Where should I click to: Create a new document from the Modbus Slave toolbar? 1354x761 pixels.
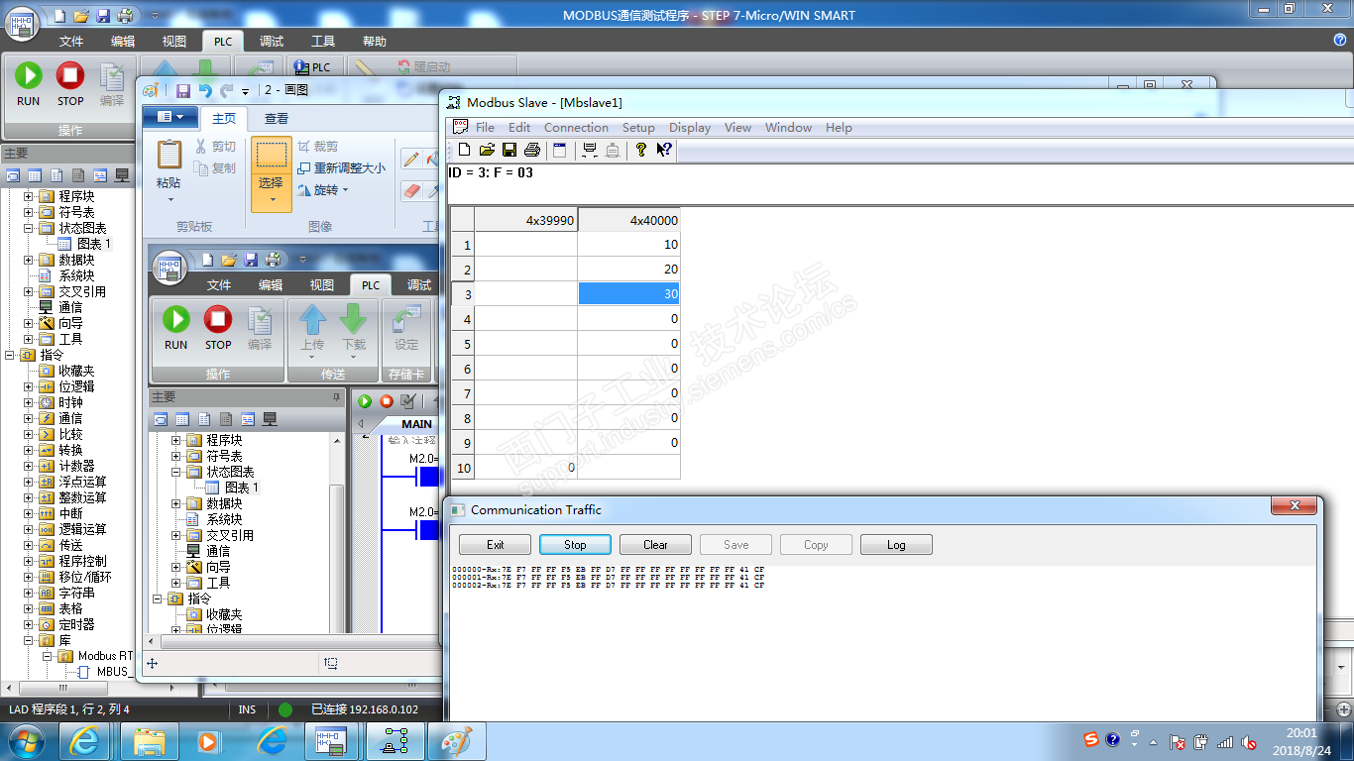(x=463, y=150)
